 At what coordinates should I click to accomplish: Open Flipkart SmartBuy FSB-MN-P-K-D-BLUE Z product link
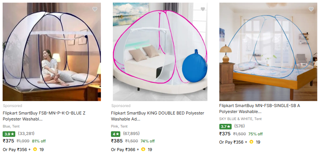44,116
